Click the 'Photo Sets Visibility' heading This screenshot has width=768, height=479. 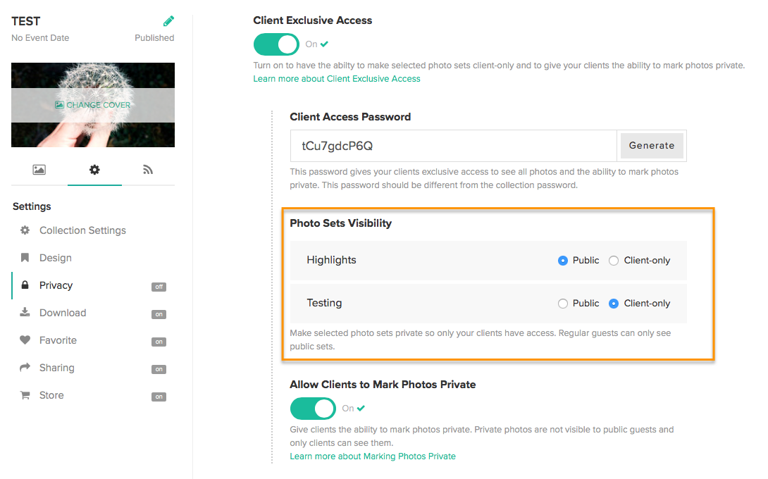[x=341, y=223]
